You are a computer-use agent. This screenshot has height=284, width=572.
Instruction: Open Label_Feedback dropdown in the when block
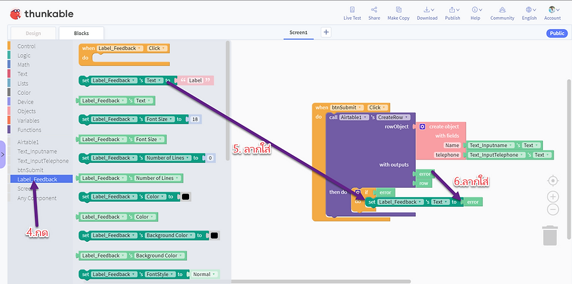[x=120, y=48]
